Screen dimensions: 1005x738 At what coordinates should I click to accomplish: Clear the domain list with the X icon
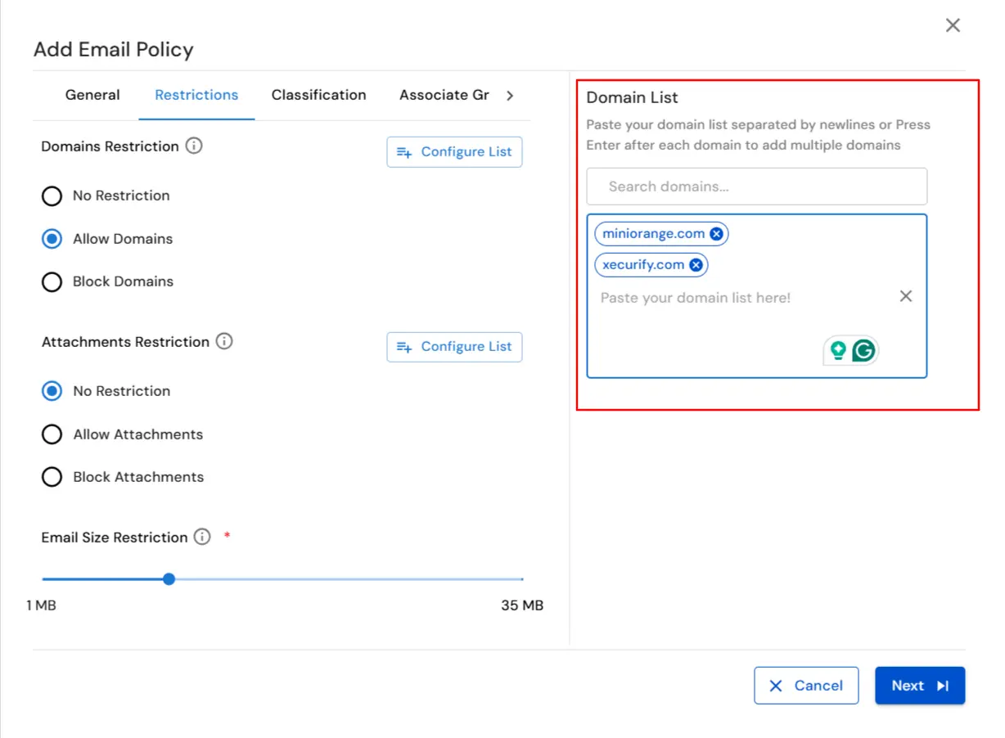point(905,295)
